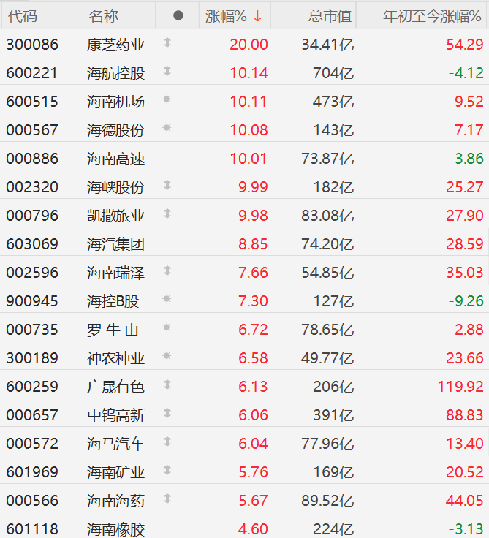Click the star marker icon beside 罗牛山

pyautogui.click(x=167, y=327)
